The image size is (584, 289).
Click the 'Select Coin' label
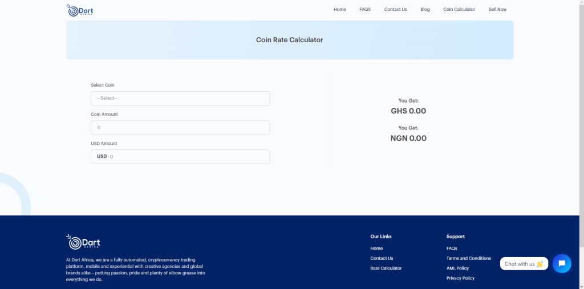point(103,85)
